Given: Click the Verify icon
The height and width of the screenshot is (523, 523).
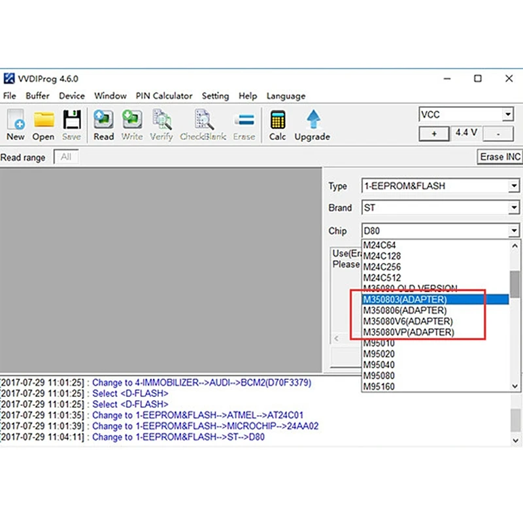Looking at the screenshot, I should coord(161,119).
